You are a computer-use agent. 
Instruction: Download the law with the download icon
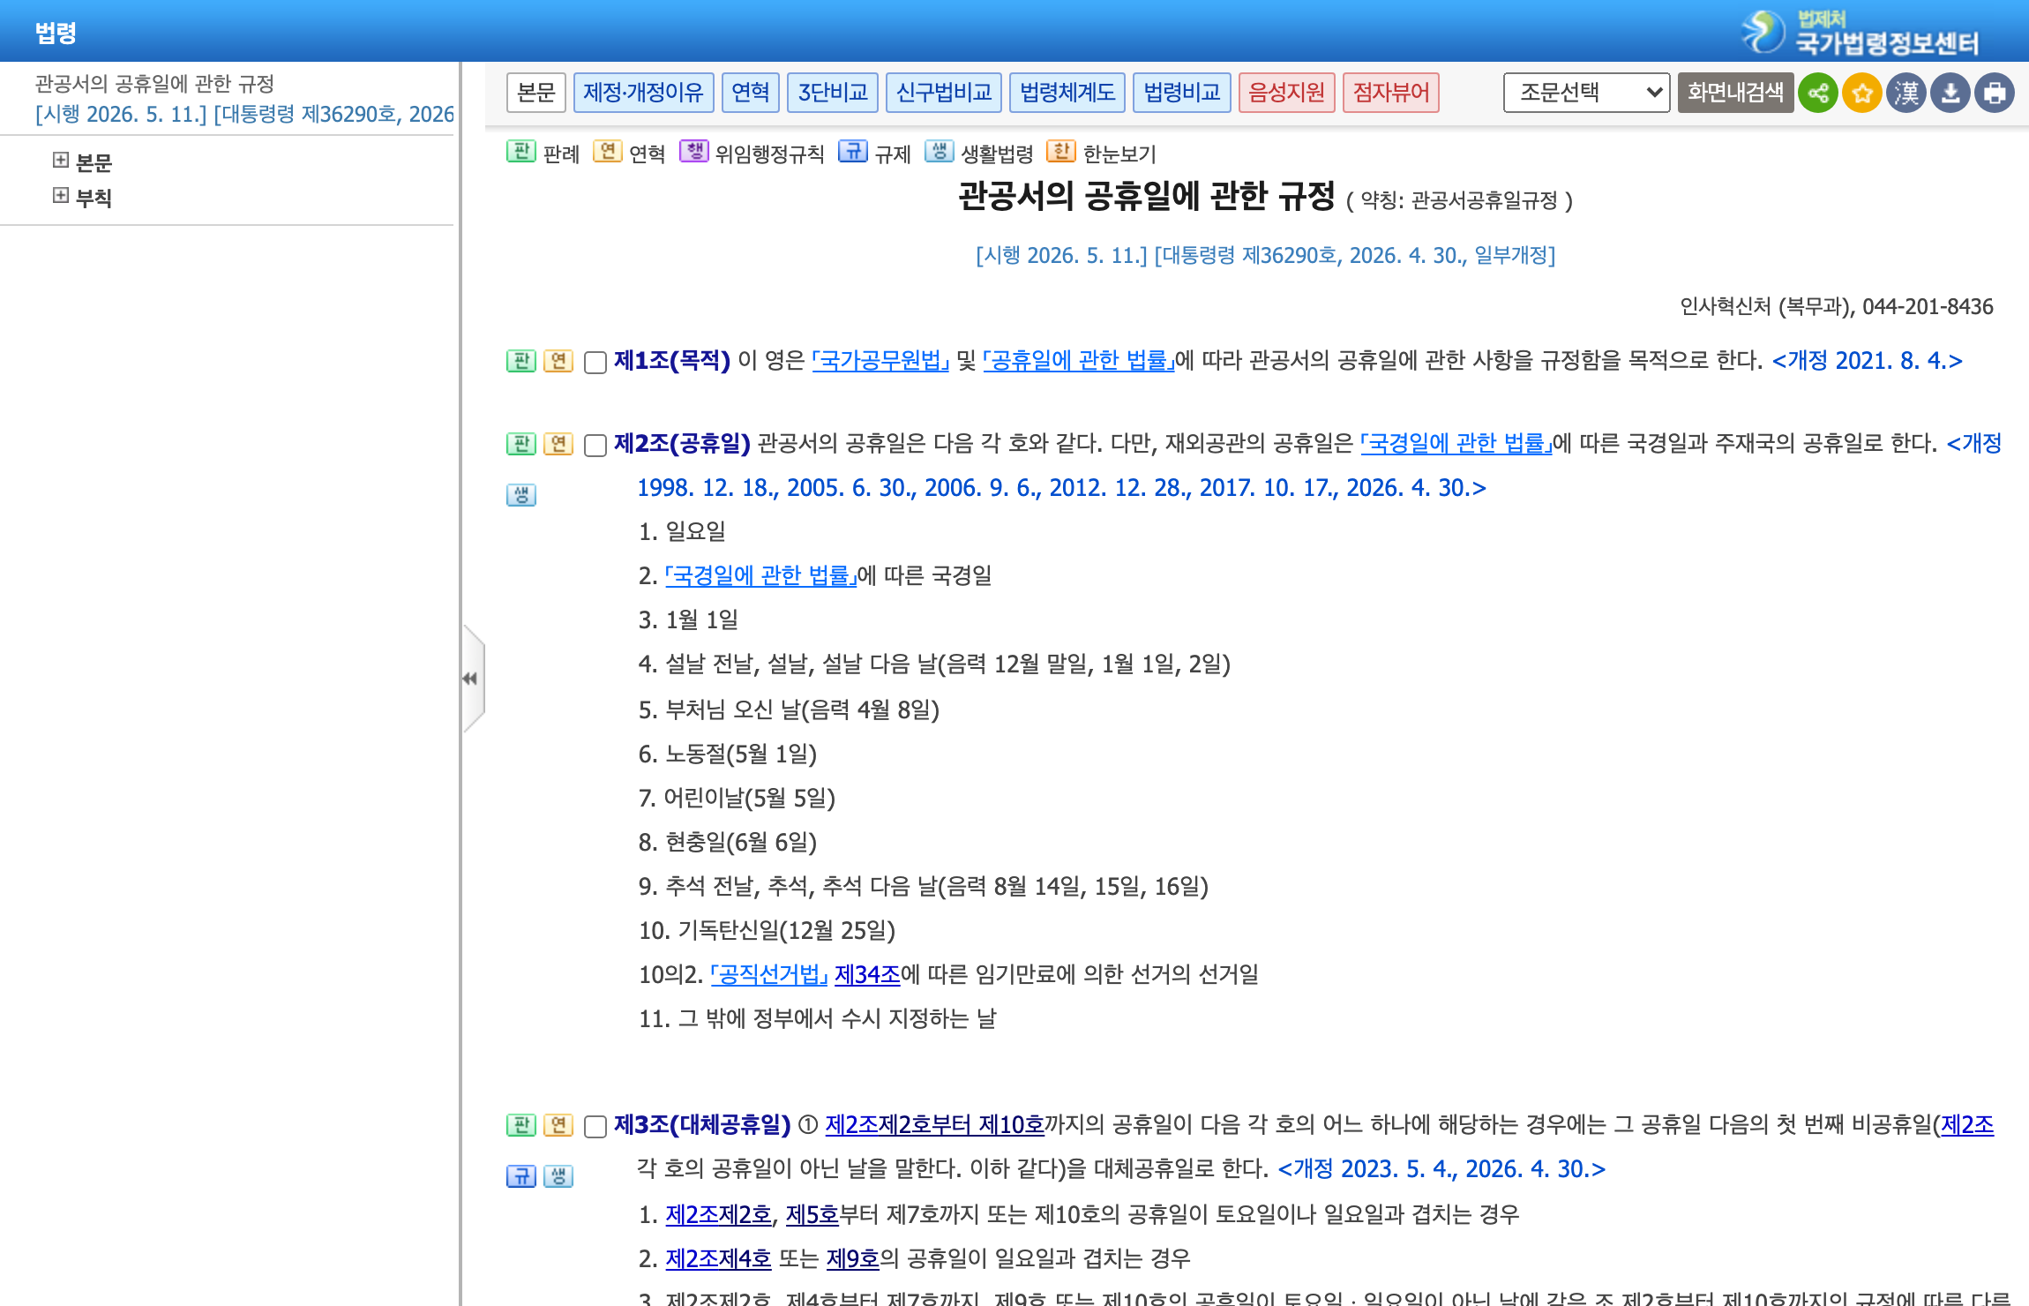[1950, 93]
